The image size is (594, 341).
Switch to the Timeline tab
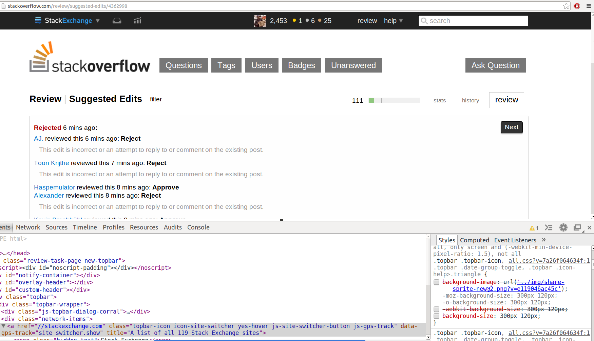click(x=85, y=227)
